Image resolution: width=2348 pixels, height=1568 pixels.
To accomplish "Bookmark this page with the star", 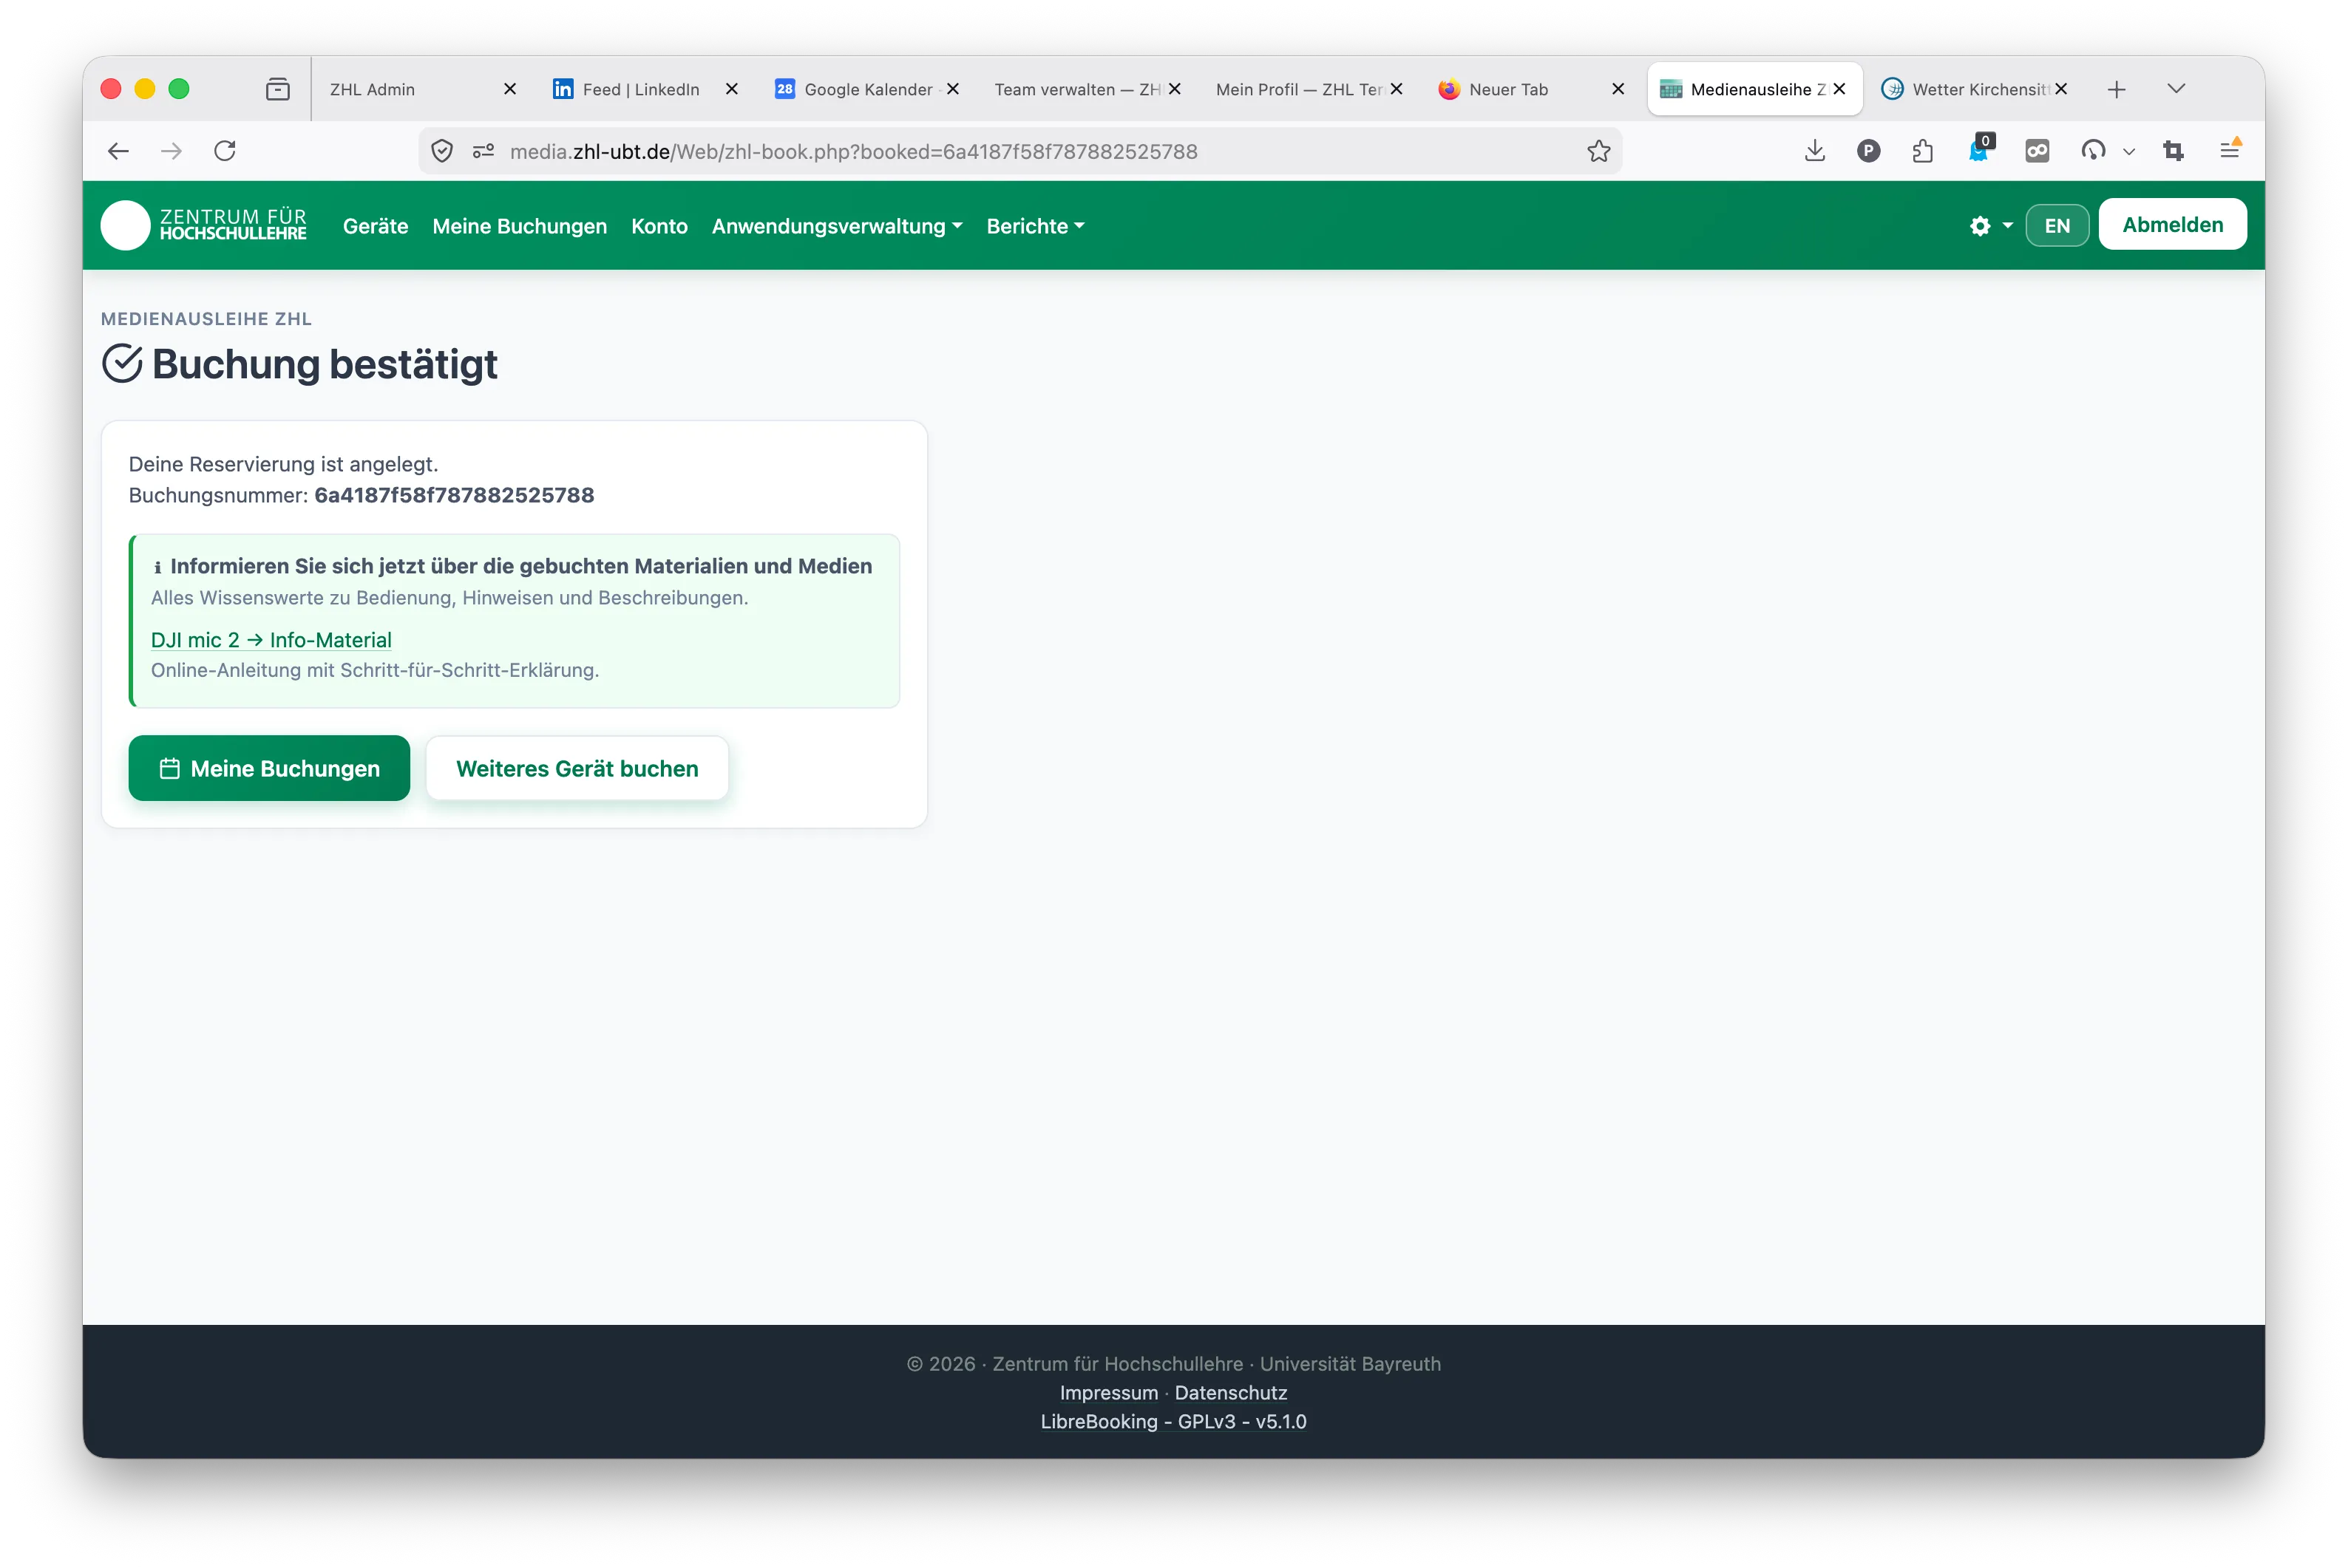I will coord(1598,151).
